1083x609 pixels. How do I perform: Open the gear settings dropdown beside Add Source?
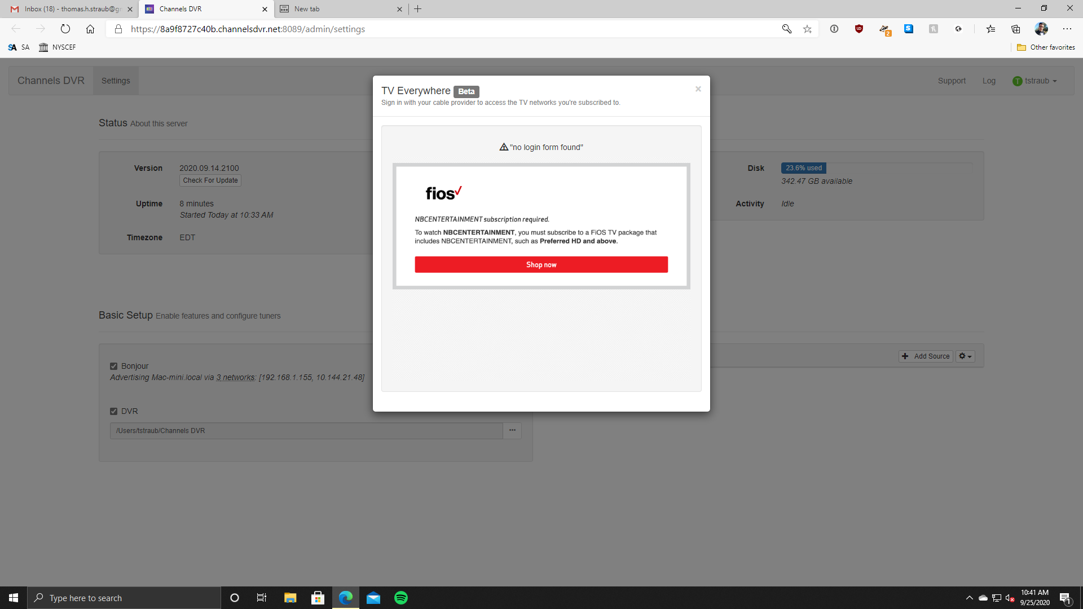tap(965, 356)
